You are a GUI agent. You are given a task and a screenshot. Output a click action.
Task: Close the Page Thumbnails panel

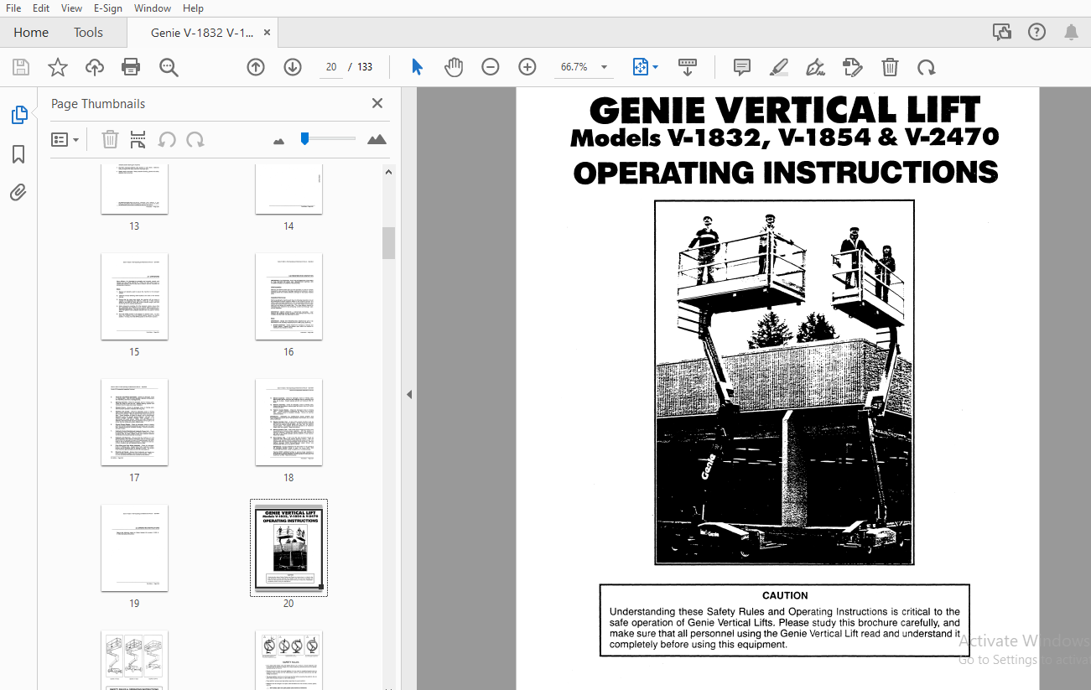pyautogui.click(x=377, y=103)
